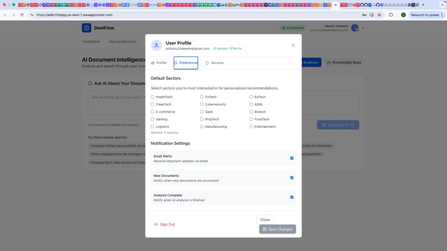This screenshot has height=251, width=447.
Task: Click the 'Selected: 0 sector(s)' text
Action: click(165, 133)
